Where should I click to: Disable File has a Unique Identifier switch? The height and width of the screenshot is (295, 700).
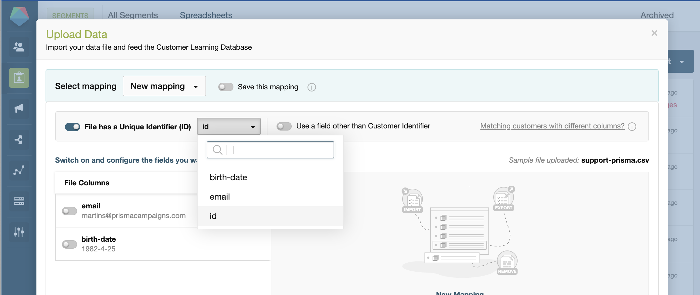pos(73,127)
